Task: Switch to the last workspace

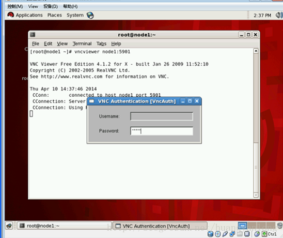Action: [271, 226]
